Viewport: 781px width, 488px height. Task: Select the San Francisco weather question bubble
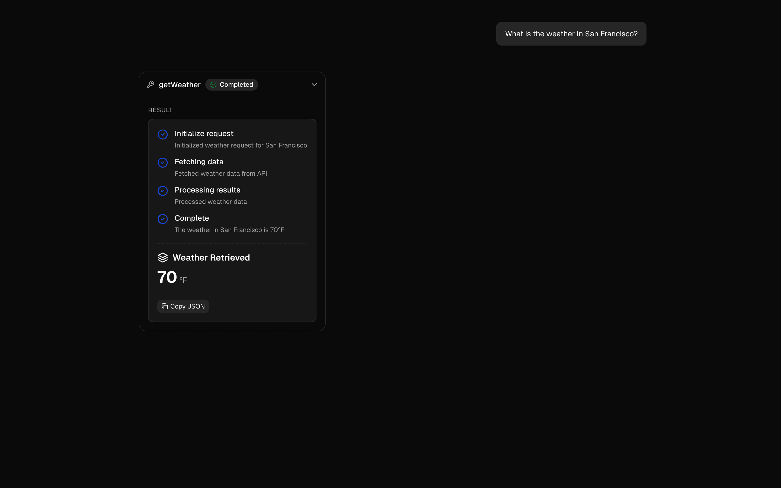pos(571,34)
